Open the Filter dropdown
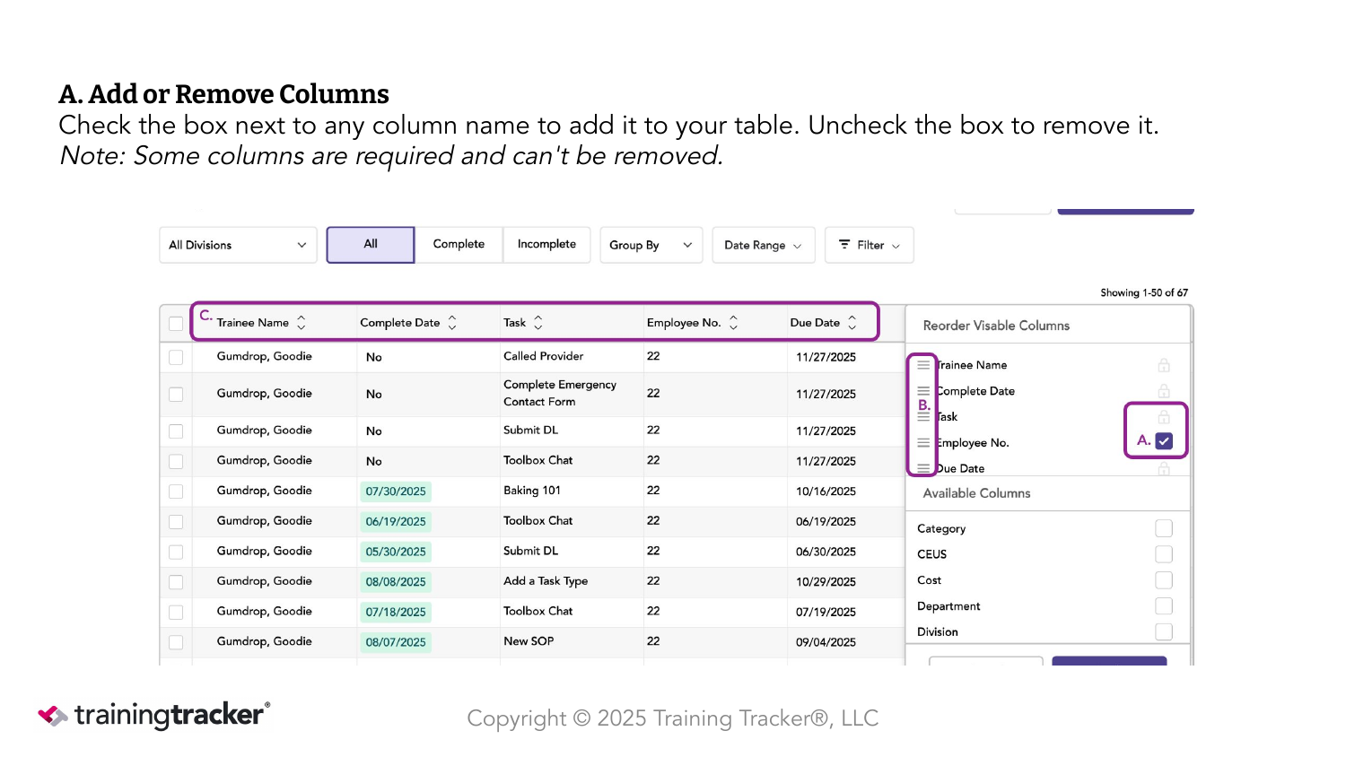The height and width of the screenshot is (757, 1346). coord(870,245)
